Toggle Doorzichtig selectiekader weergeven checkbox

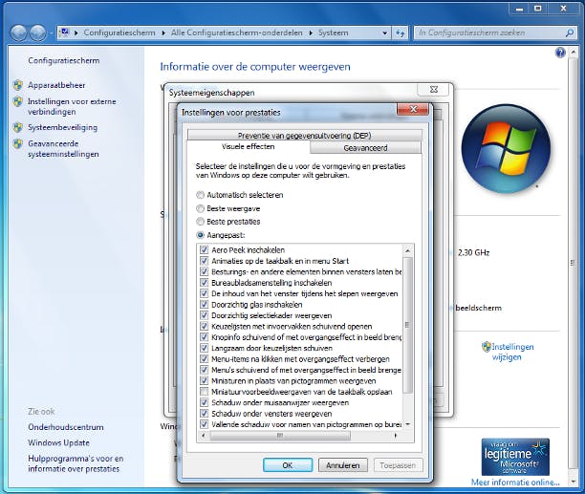(204, 315)
